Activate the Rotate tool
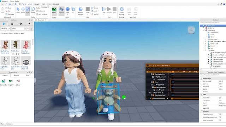Image resolution: width=226 pixels, height=127 pixels. point(33,10)
